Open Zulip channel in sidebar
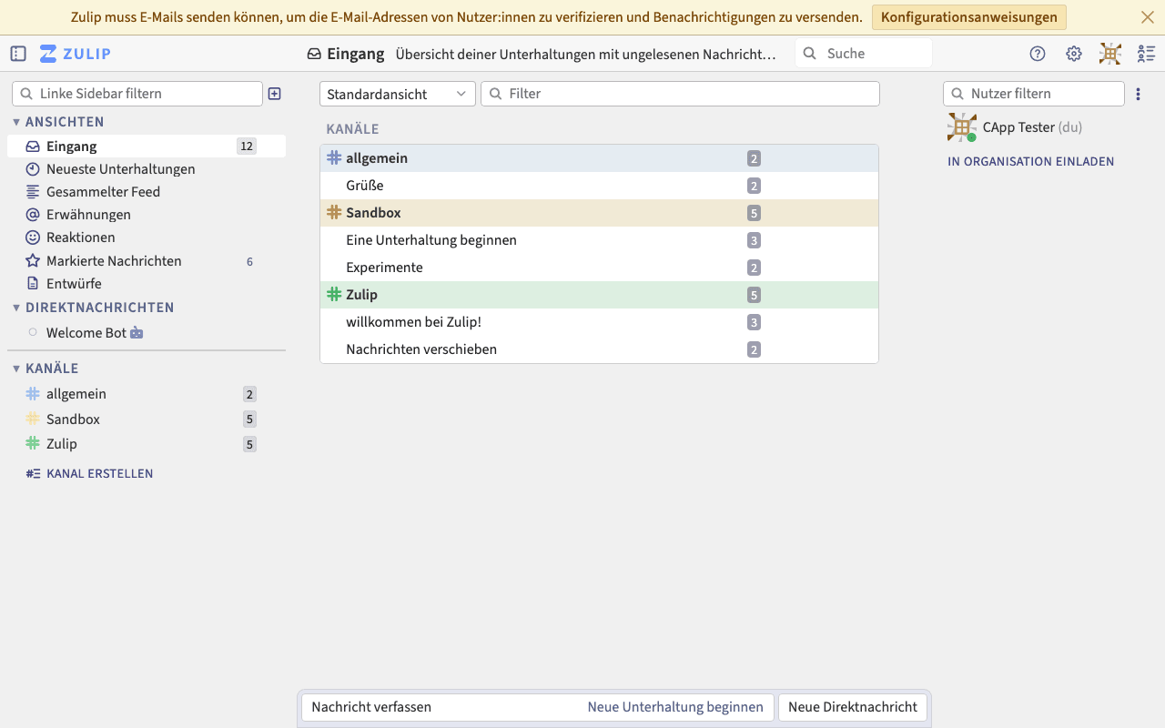 [147, 444]
